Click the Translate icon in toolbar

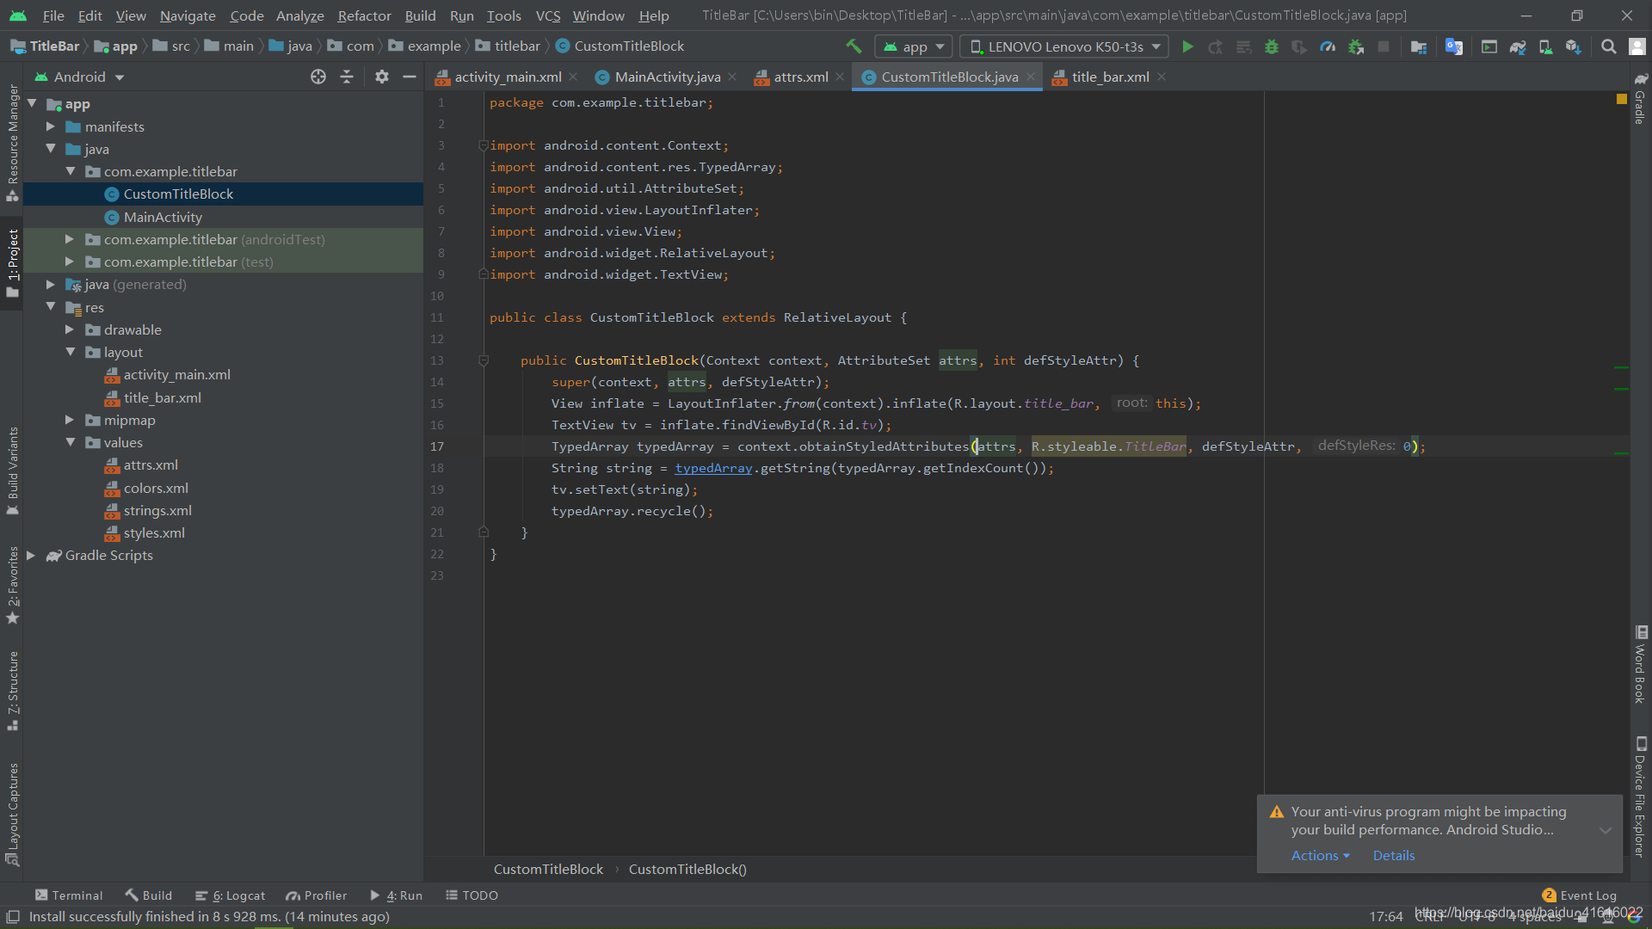point(1454,46)
